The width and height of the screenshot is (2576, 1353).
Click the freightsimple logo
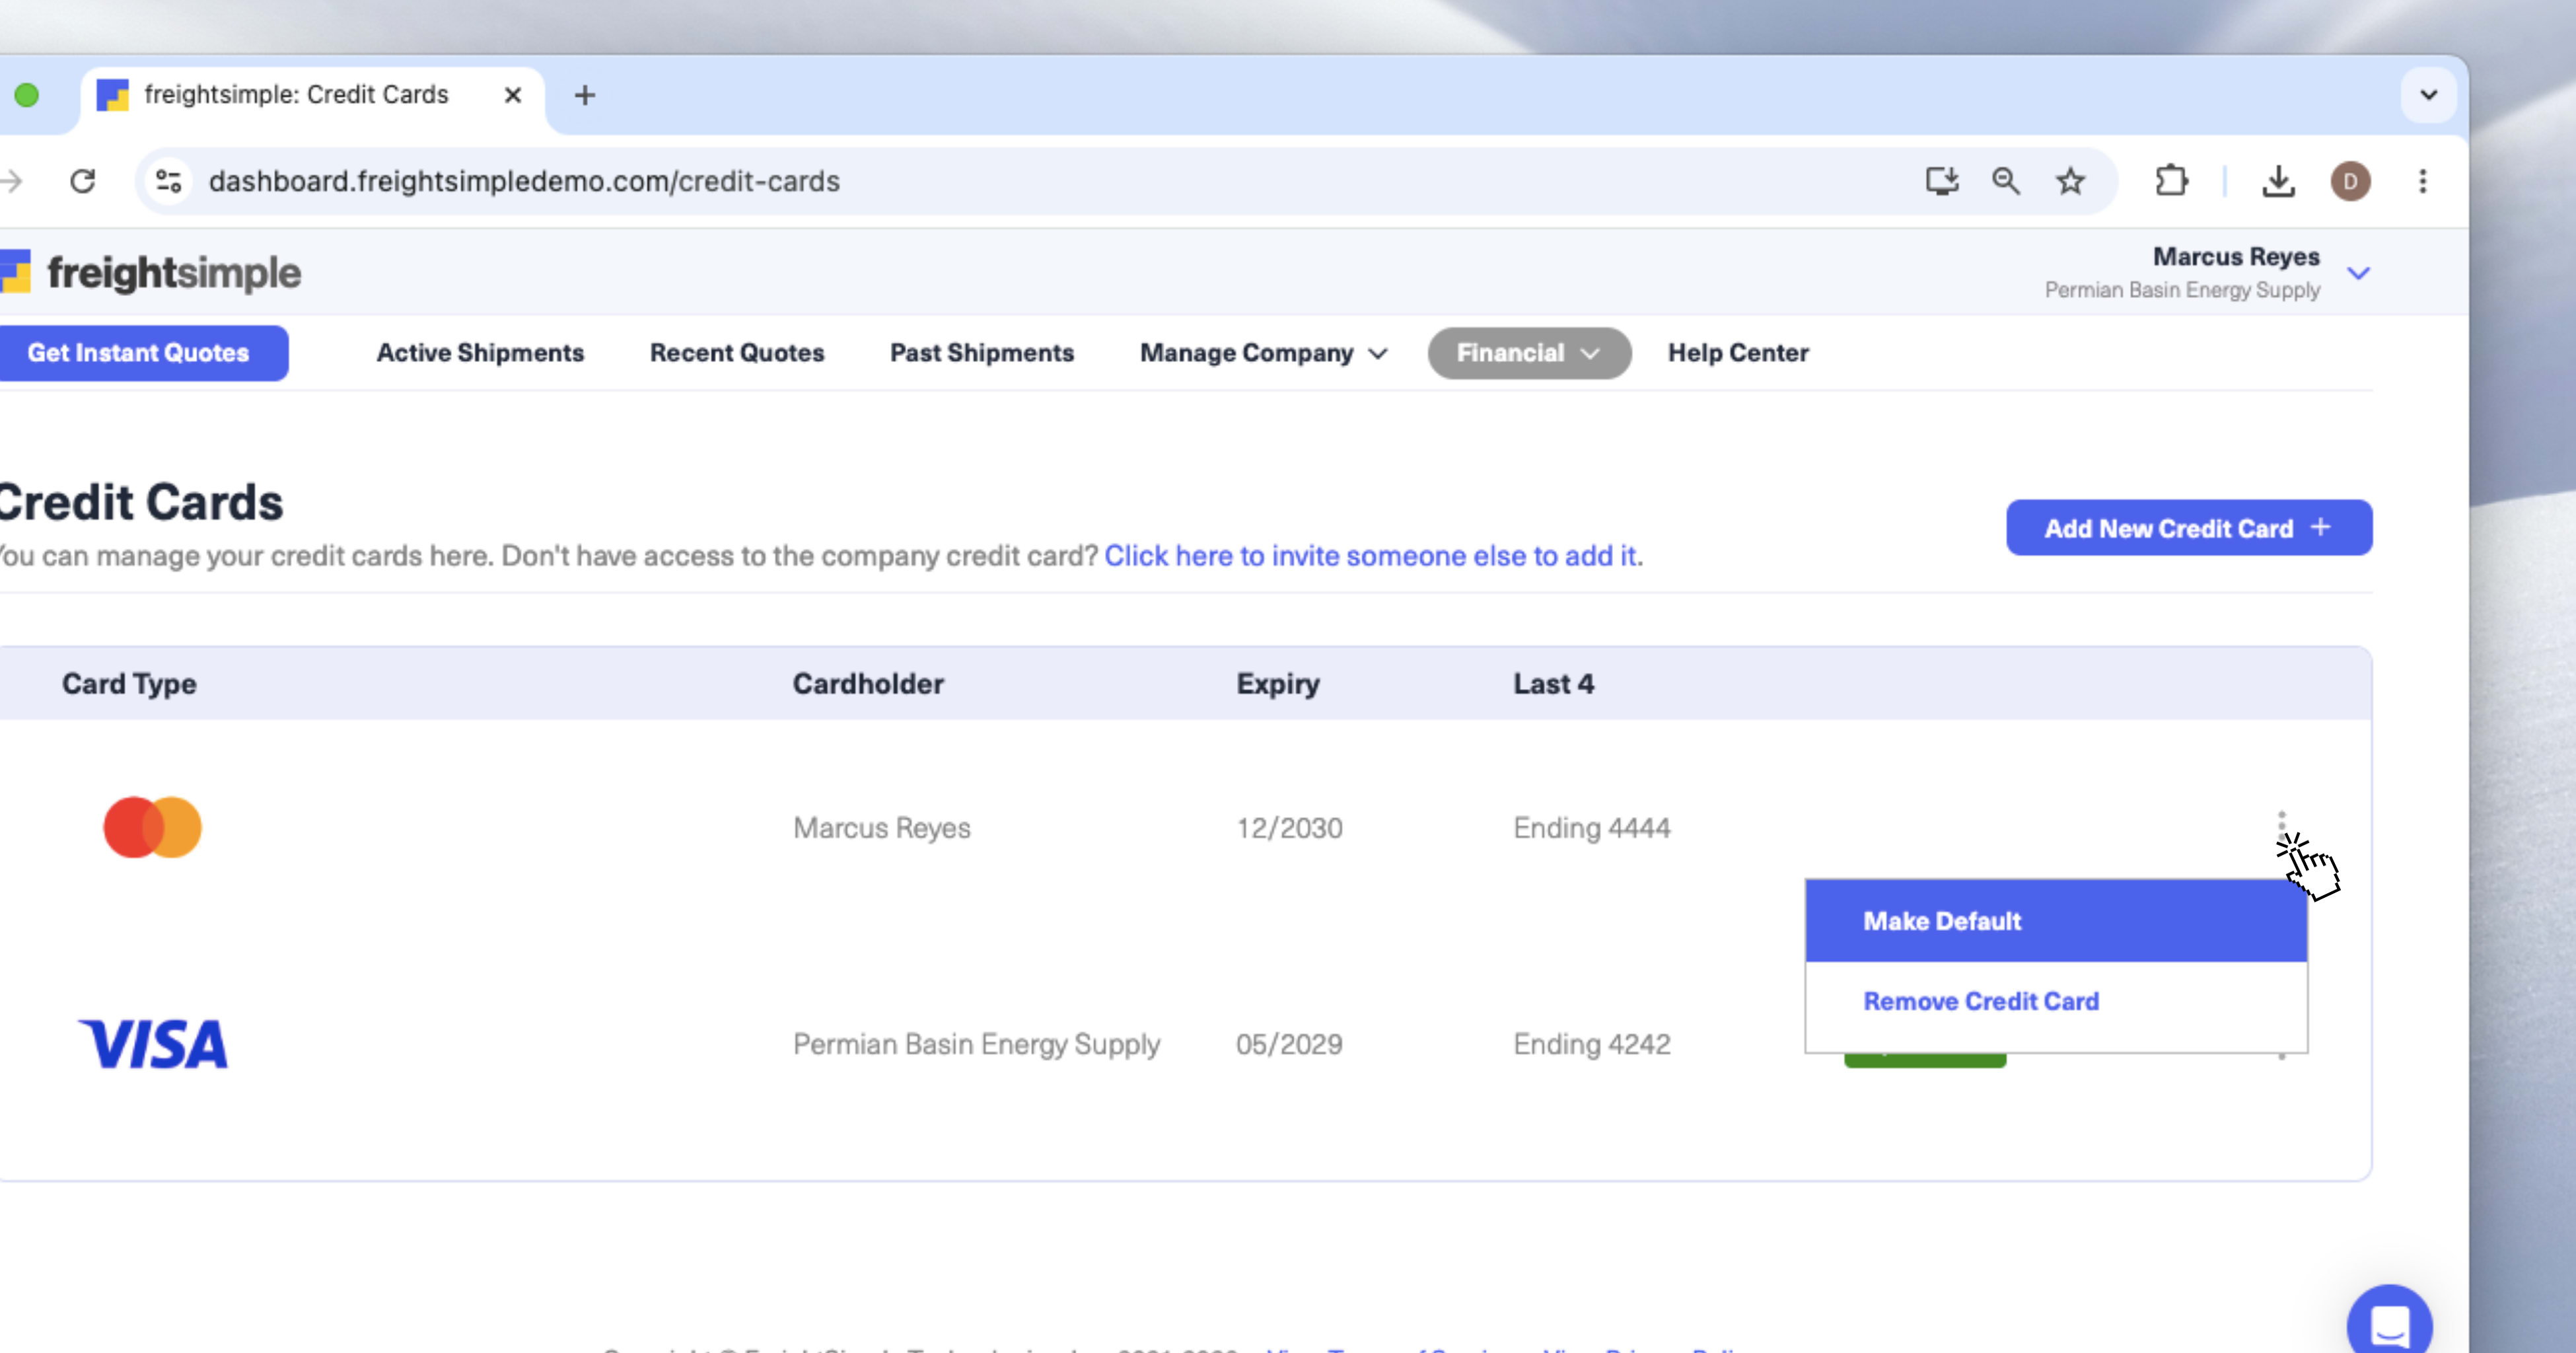pos(150,272)
